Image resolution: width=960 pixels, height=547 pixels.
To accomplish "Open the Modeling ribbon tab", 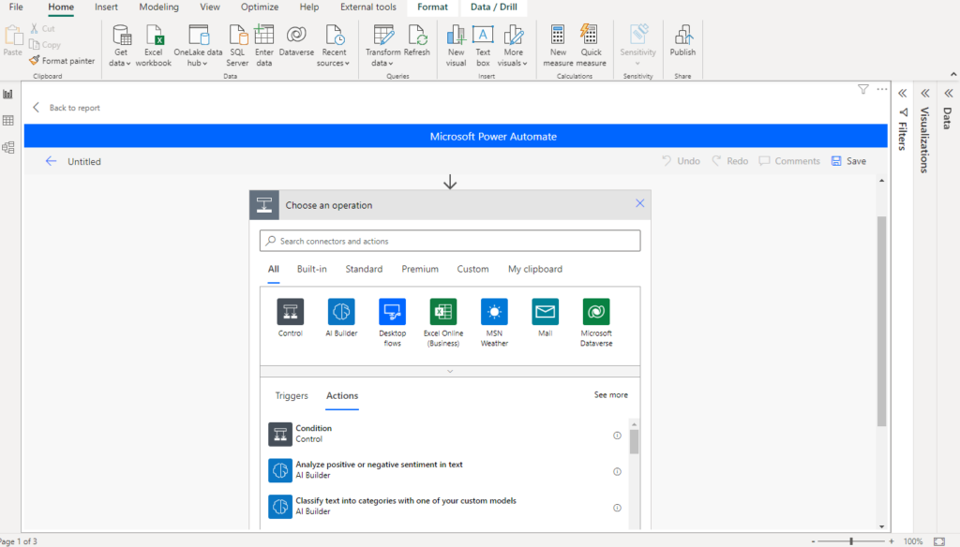I will 158,7.
